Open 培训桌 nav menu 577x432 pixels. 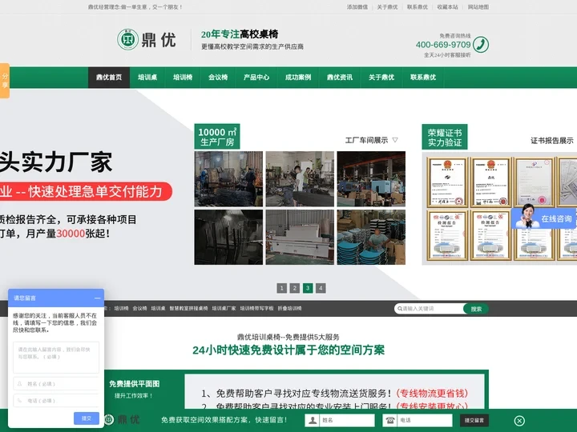(x=147, y=77)
